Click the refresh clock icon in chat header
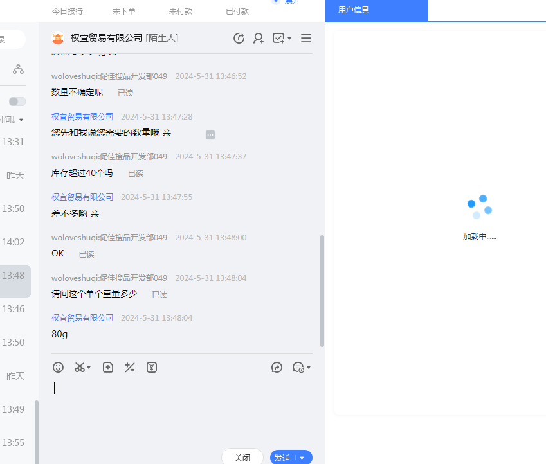This screenshot has height=464, width=546. coord(239,39)
